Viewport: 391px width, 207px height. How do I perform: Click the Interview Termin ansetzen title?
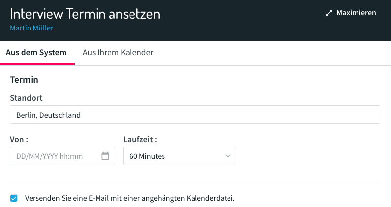(85, 14)
